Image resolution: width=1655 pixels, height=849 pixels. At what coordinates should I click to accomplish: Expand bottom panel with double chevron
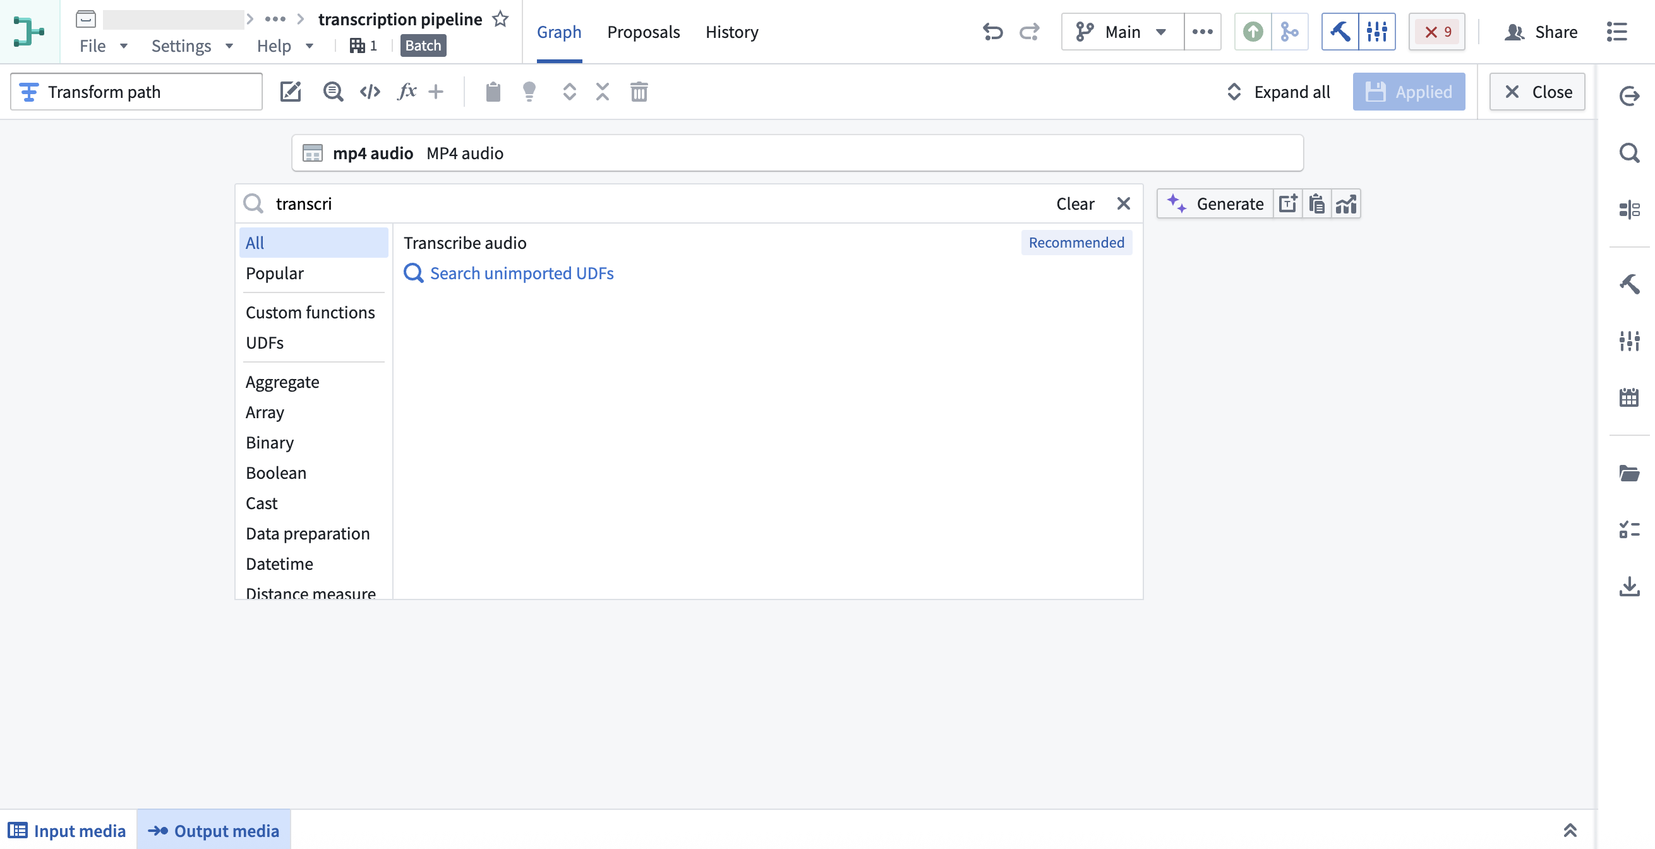click(1570, 829)
